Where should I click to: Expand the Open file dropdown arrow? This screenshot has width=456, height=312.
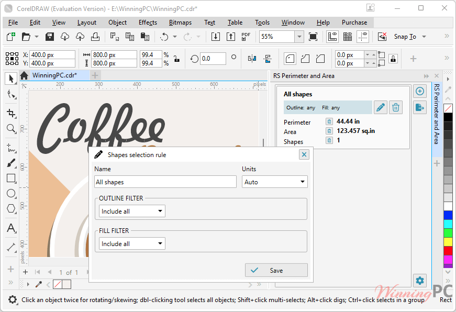pos(36,37)
